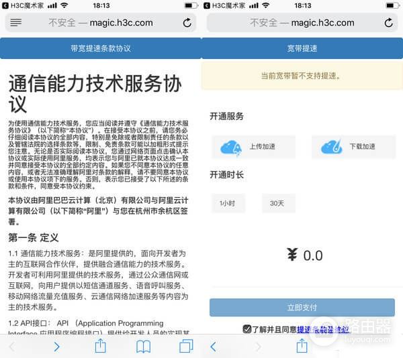Image resolution: width=403 pixels, height=358 pixels.
Task: Open the share sheet on the left phone
Action: pos(100,346)
